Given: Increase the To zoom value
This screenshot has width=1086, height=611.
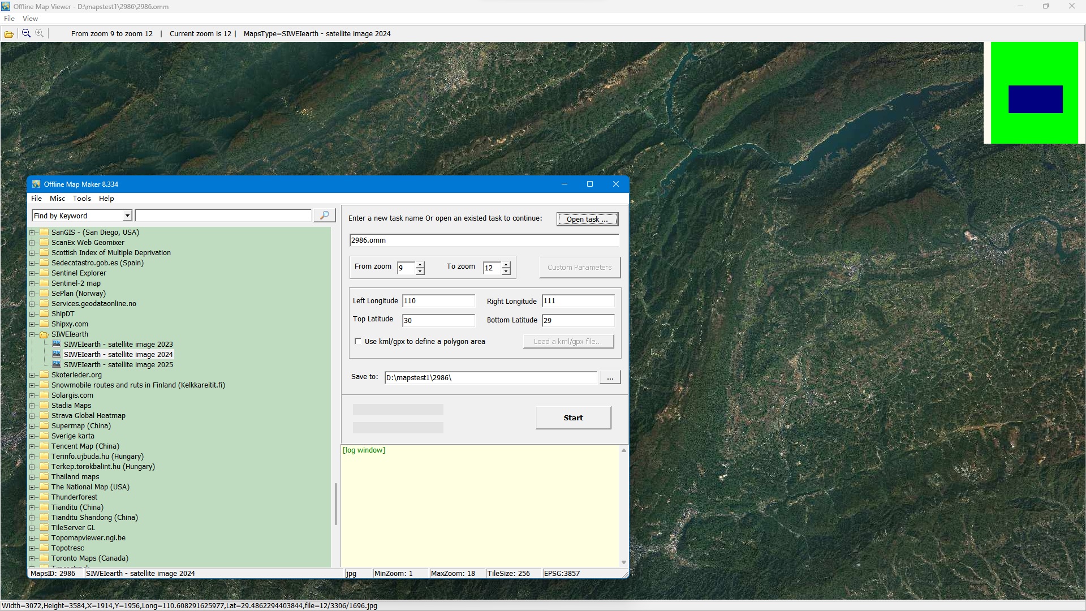Looking at the screenshot, I should (506, 264).
